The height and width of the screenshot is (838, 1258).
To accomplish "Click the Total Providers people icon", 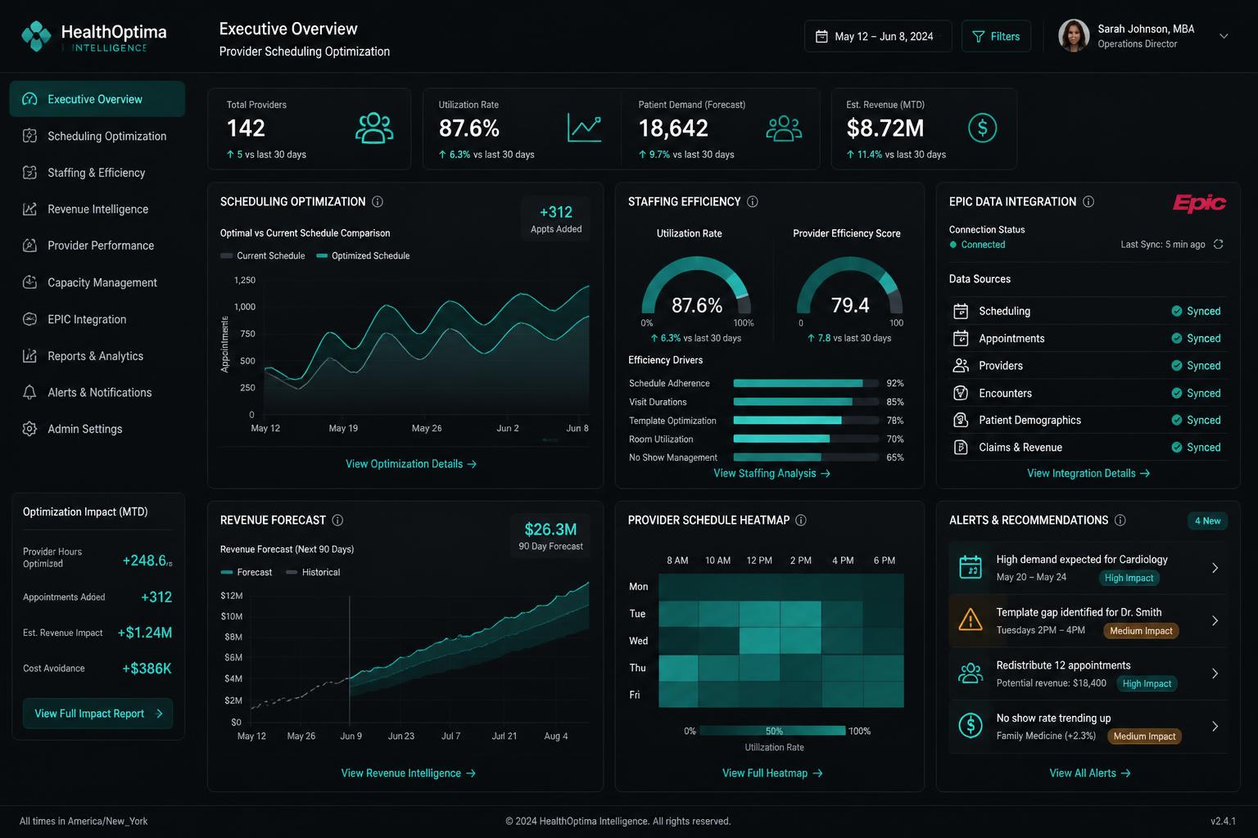I will tap(374, 128).
